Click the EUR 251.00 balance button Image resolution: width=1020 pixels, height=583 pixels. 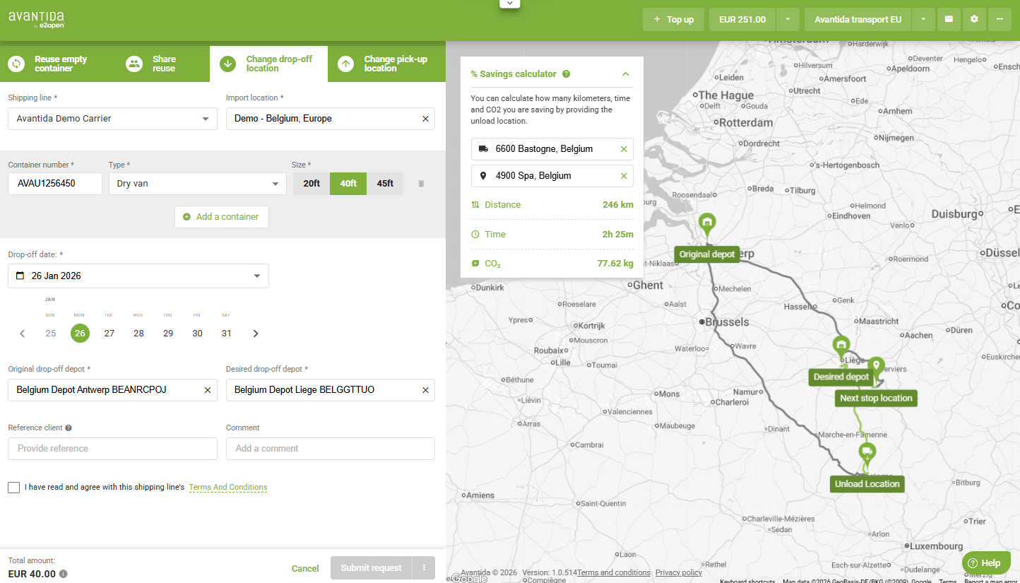coord(742,19)
